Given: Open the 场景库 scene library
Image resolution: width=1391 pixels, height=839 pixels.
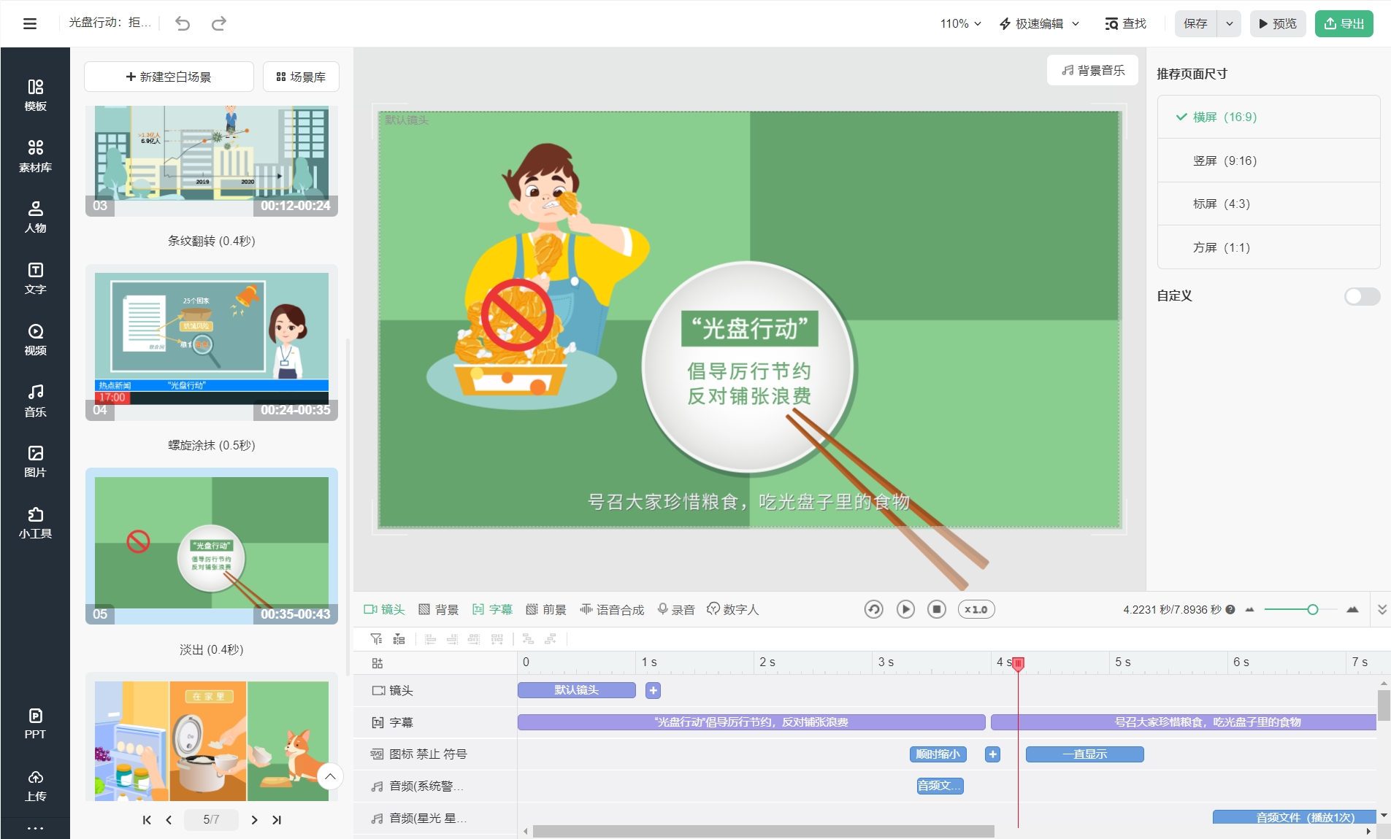Looking at the screenshot, I should 301,77.
